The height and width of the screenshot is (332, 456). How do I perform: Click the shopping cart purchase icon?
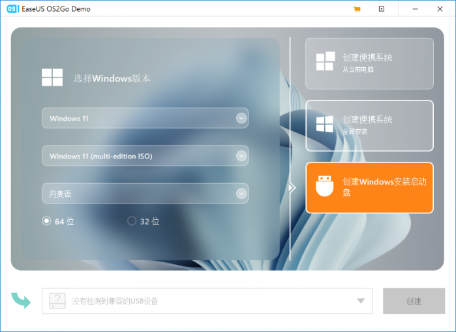click(357, 9)
